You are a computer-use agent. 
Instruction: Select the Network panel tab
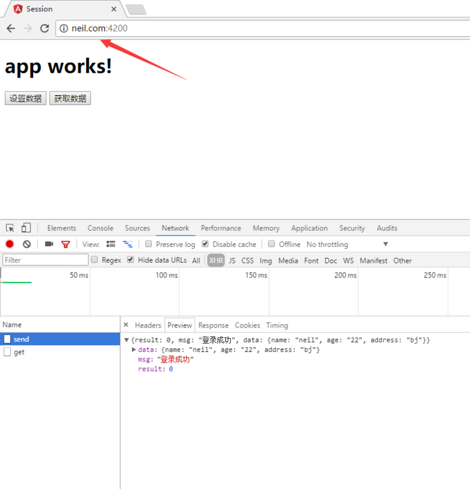[175, 228]
